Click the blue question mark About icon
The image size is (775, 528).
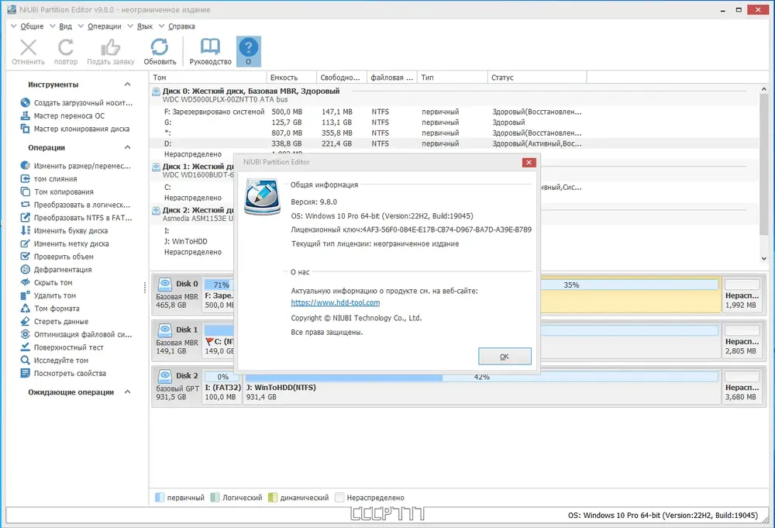click(x=248, y=47)
